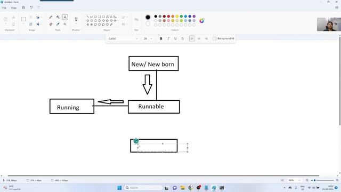Screen dimensions: 341x192
Task: Click inside the active text box
Action: [x=163, y=148]
